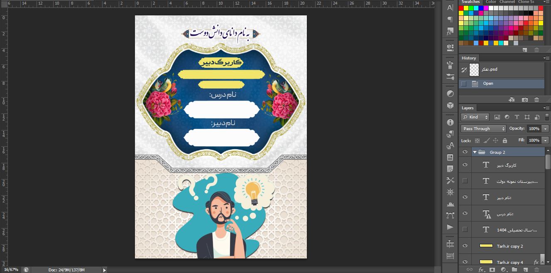Hide the نام دبیر: text layer
551x273 pixels.
coord(465,197)
